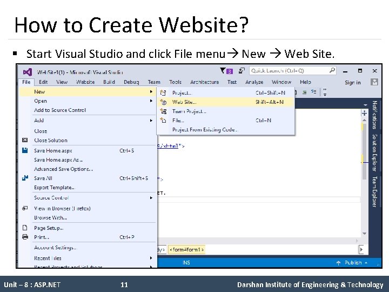Open the Debug menu

pos(131,82)
